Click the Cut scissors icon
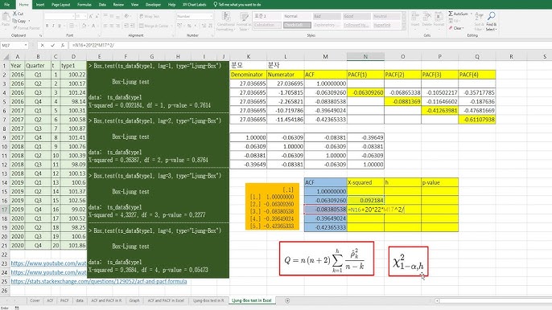 pyautogui.click(x=15, y=14)
